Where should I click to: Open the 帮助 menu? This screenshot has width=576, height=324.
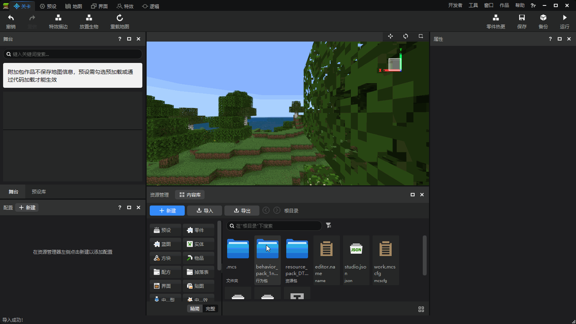520,5
